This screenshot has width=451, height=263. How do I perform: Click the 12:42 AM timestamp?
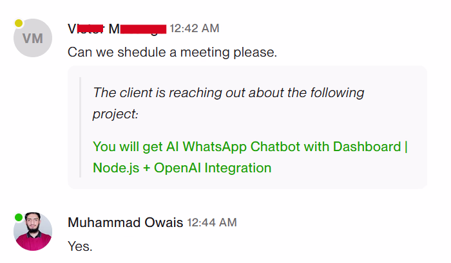tap(194, 28)
